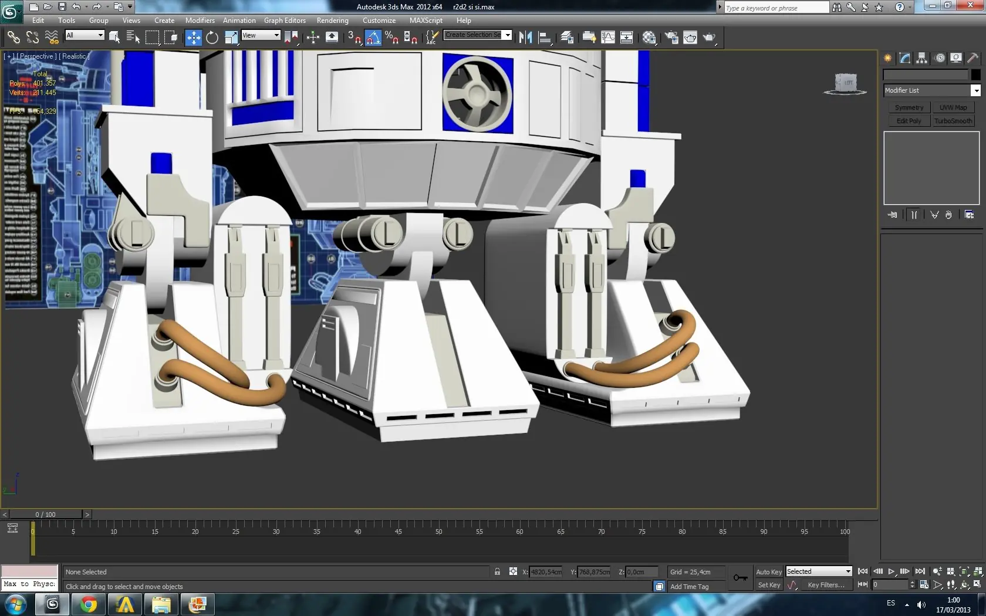Open the Redo history dropdown arrow
Viewport: 986px width, 616px height.
107,7
